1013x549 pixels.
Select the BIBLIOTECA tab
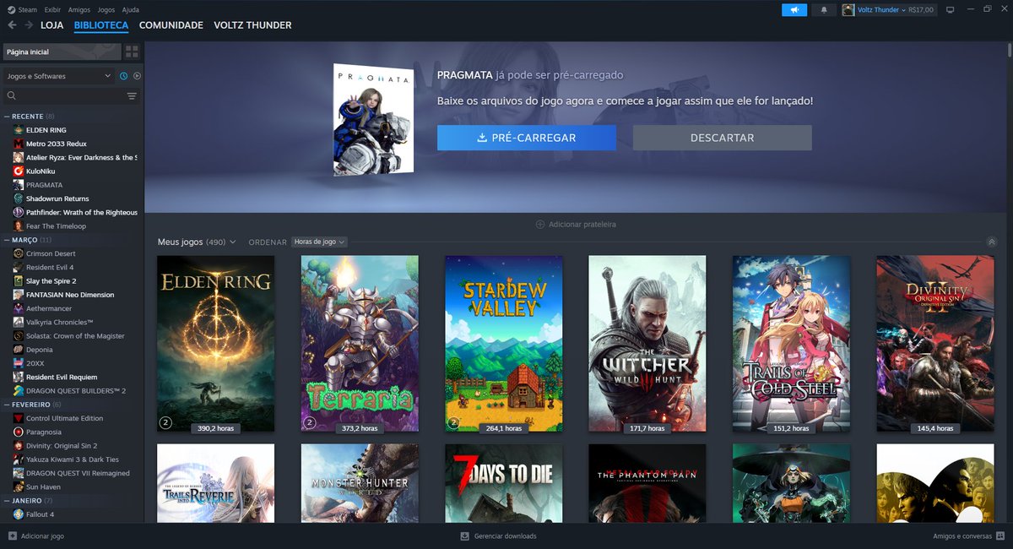(x=101, y=25)
